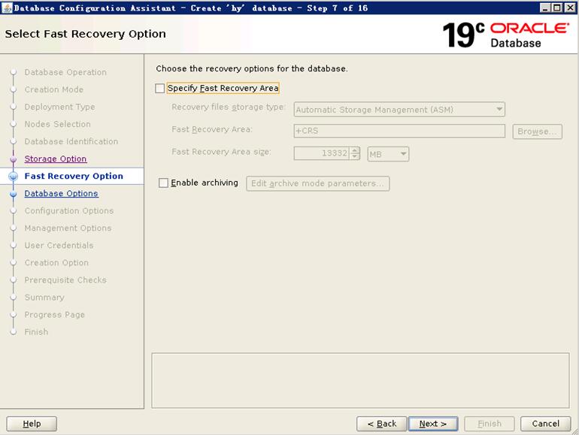Screen dimensions: 579x435
Task: Decrease Fast Recovery Area size with down arrow
Action: click(x=354, y=156)
